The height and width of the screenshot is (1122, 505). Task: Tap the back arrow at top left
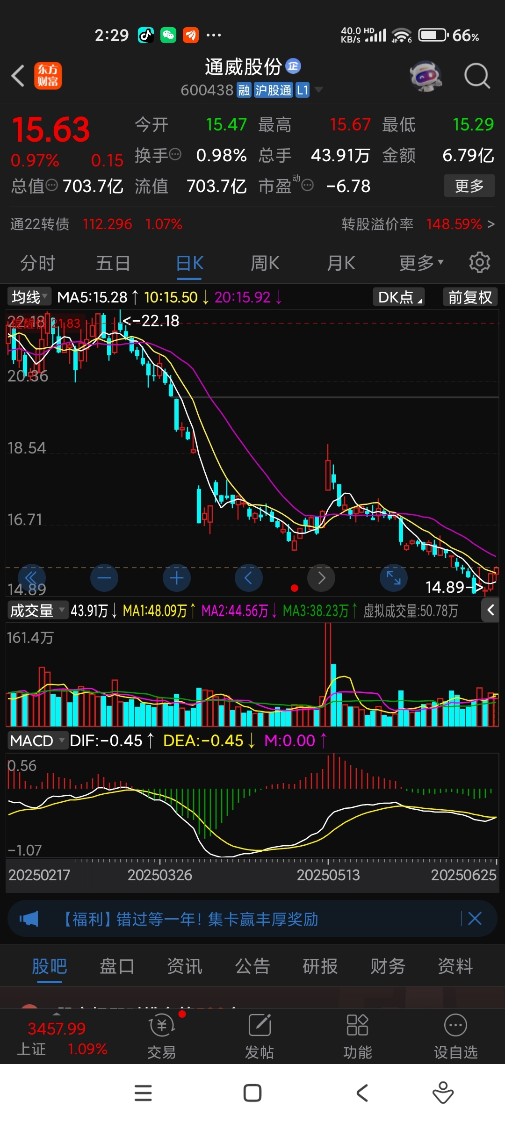point(18,76)
